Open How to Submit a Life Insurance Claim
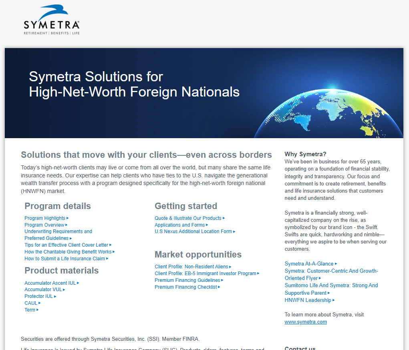Screen dimensions: 409x350 [65, 259]
